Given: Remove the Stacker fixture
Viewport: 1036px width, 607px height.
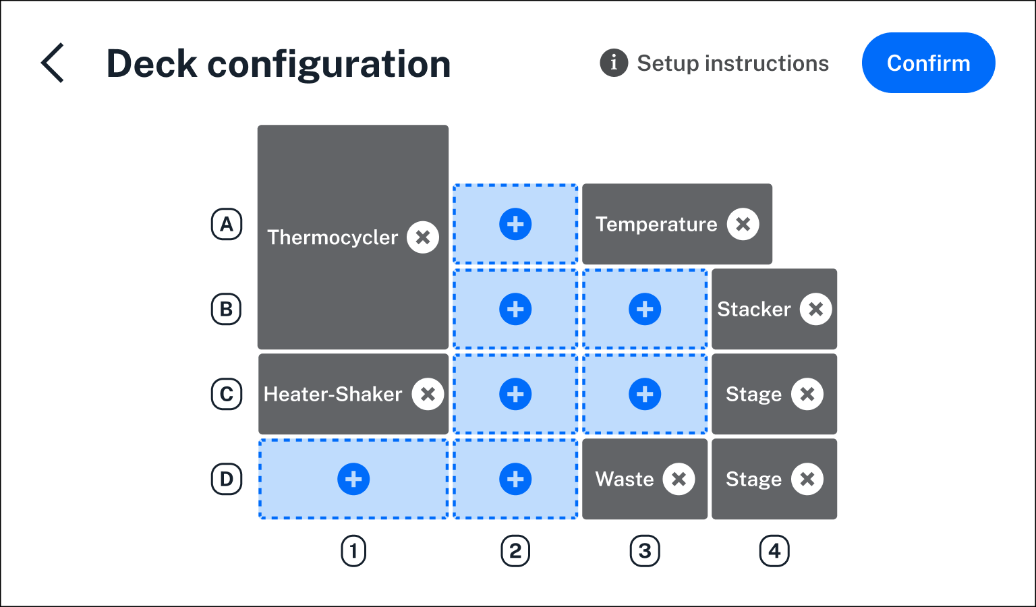Looking at the screenshot, I should pyautogui.click(x=815, y=309).
